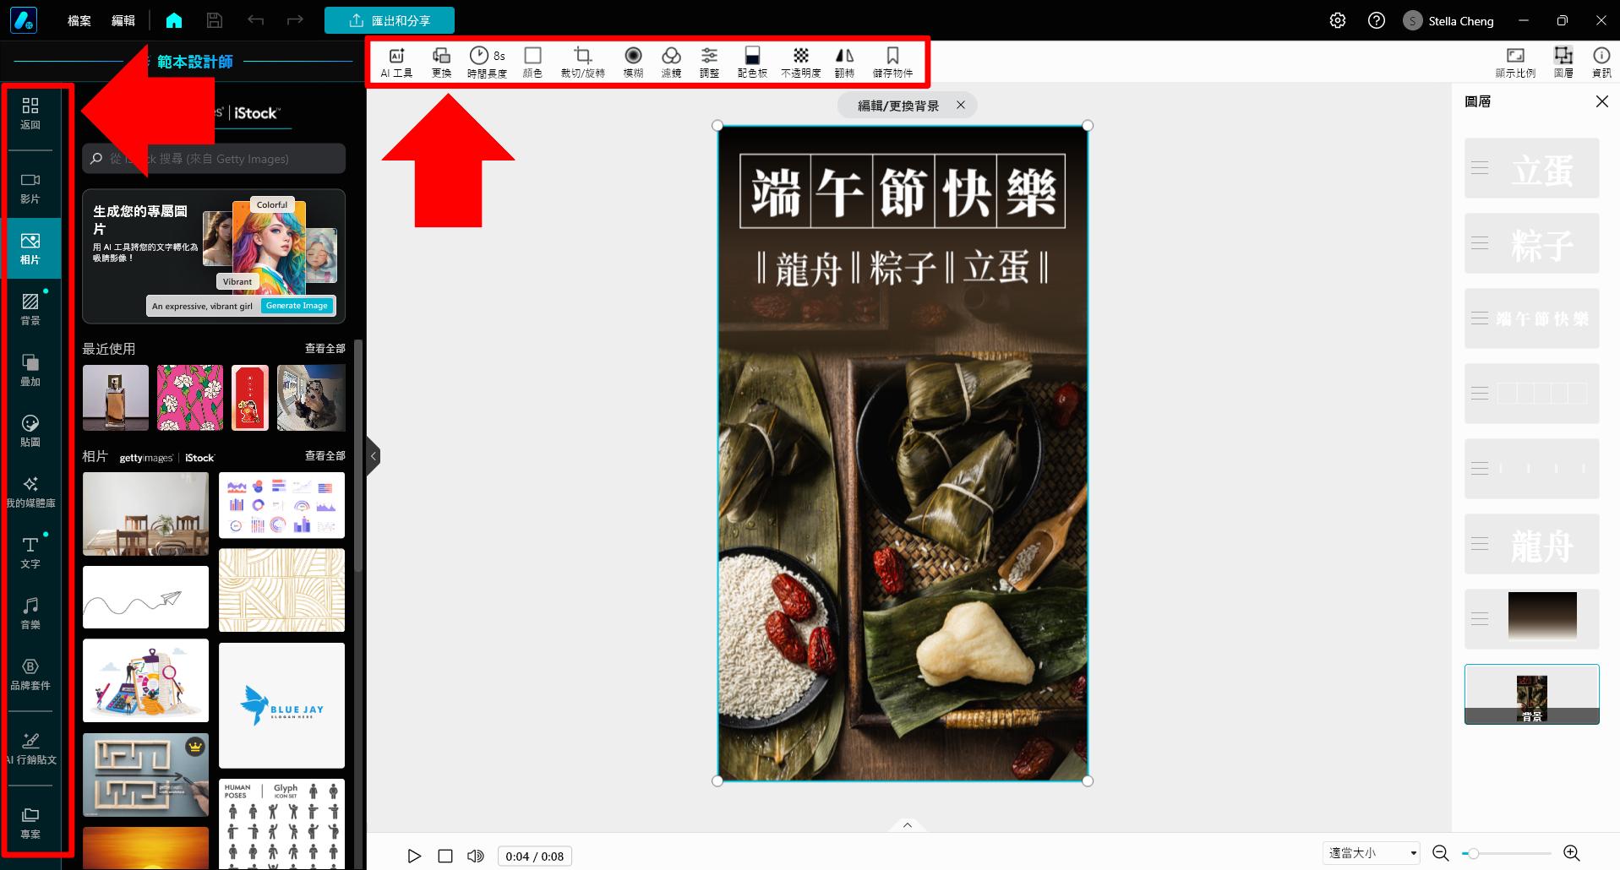Select the 貼圖 stickers sidebar icon
The width and height of the screenshot is (1620, 870).
pyautogui.click(x=30, y=431)
